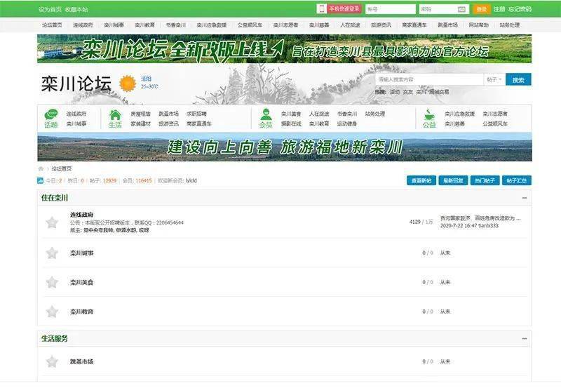
Task: Open 网站帮助 in the top navigation bar
Action: tap(478, 25)
